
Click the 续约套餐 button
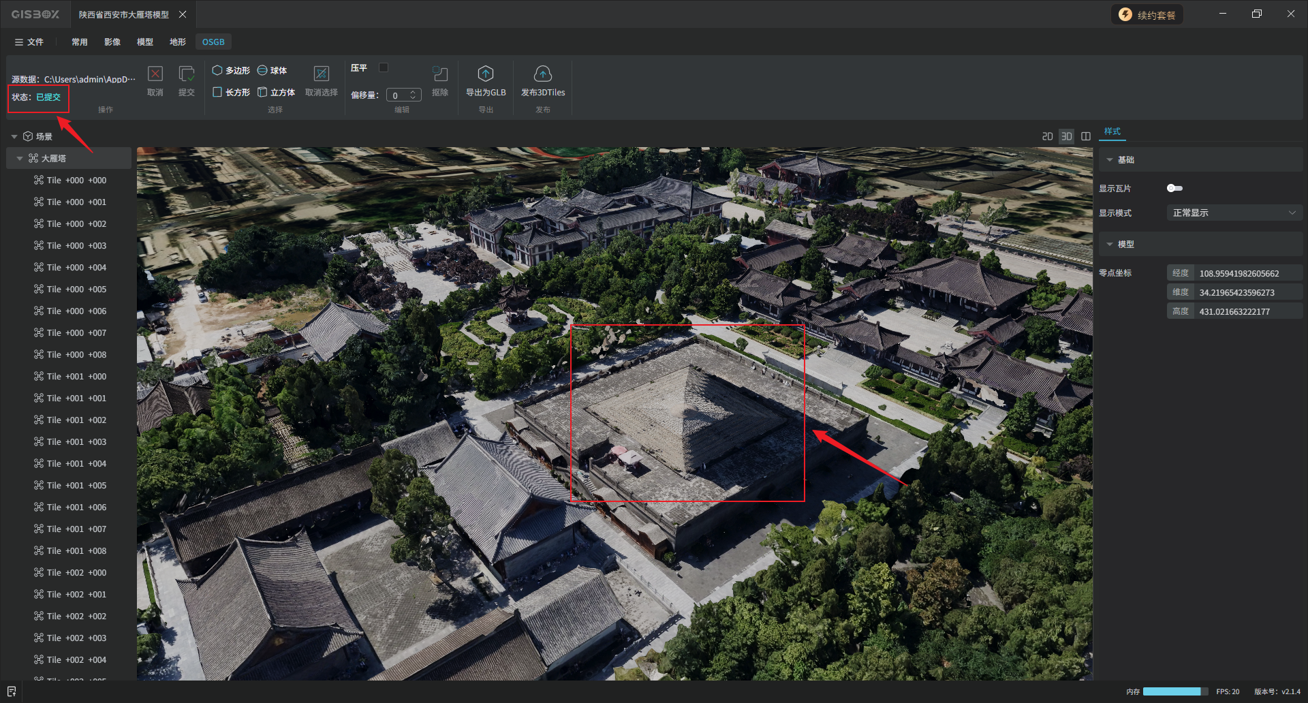[1147, 15]
